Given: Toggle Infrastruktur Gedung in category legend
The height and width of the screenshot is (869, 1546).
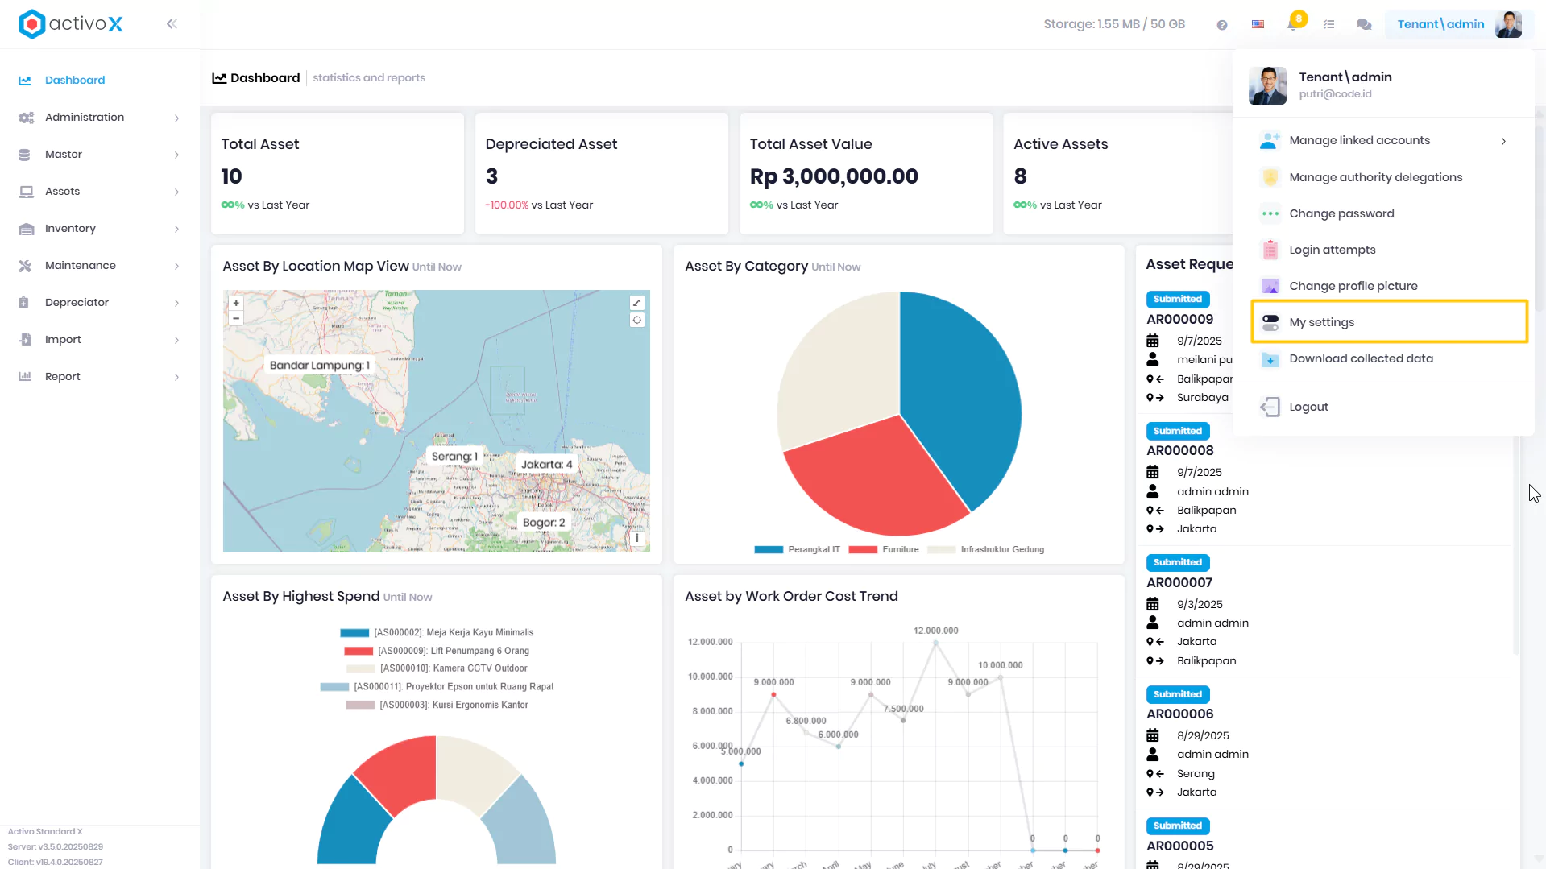Looking at the screenshot, I should click(985, 550).
